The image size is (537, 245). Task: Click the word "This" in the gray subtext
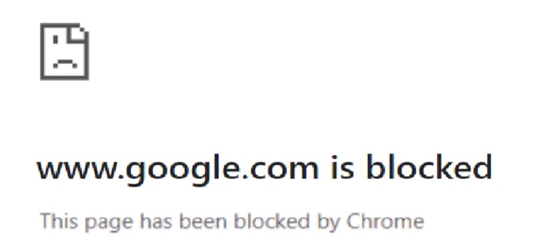pyautogui.click(x=59, y=221)
